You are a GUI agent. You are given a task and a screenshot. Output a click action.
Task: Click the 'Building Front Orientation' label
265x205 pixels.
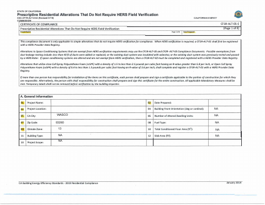click(x=179, y=109)
